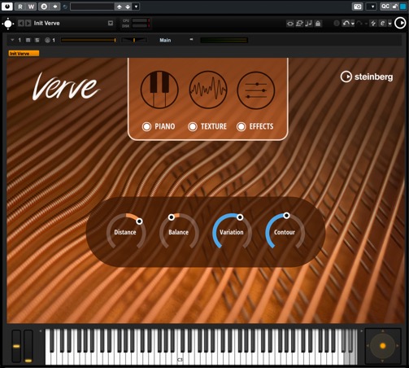This screenshot has height=368, width=409.
Task: Open the dropdown next to camera icon
Action: [372, 7]
